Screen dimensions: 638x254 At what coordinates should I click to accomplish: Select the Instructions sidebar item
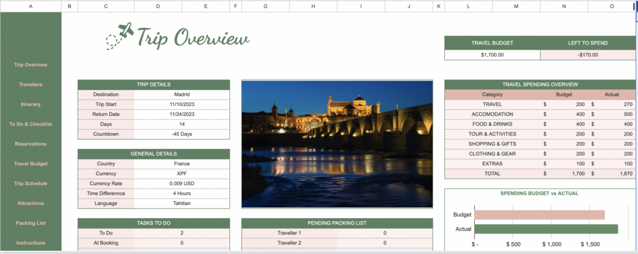tap(31, 243)
